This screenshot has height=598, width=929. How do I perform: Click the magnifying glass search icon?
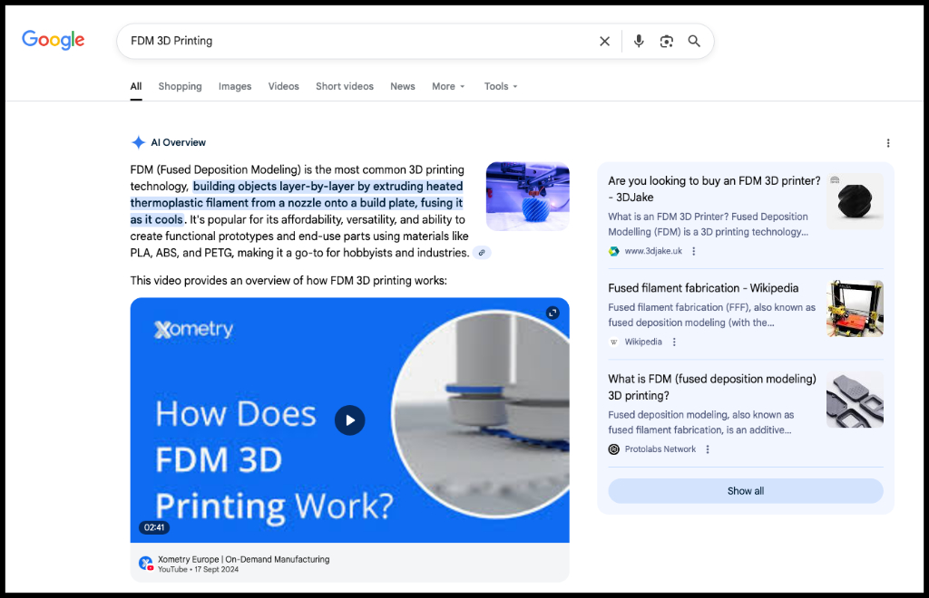[694, 41]
